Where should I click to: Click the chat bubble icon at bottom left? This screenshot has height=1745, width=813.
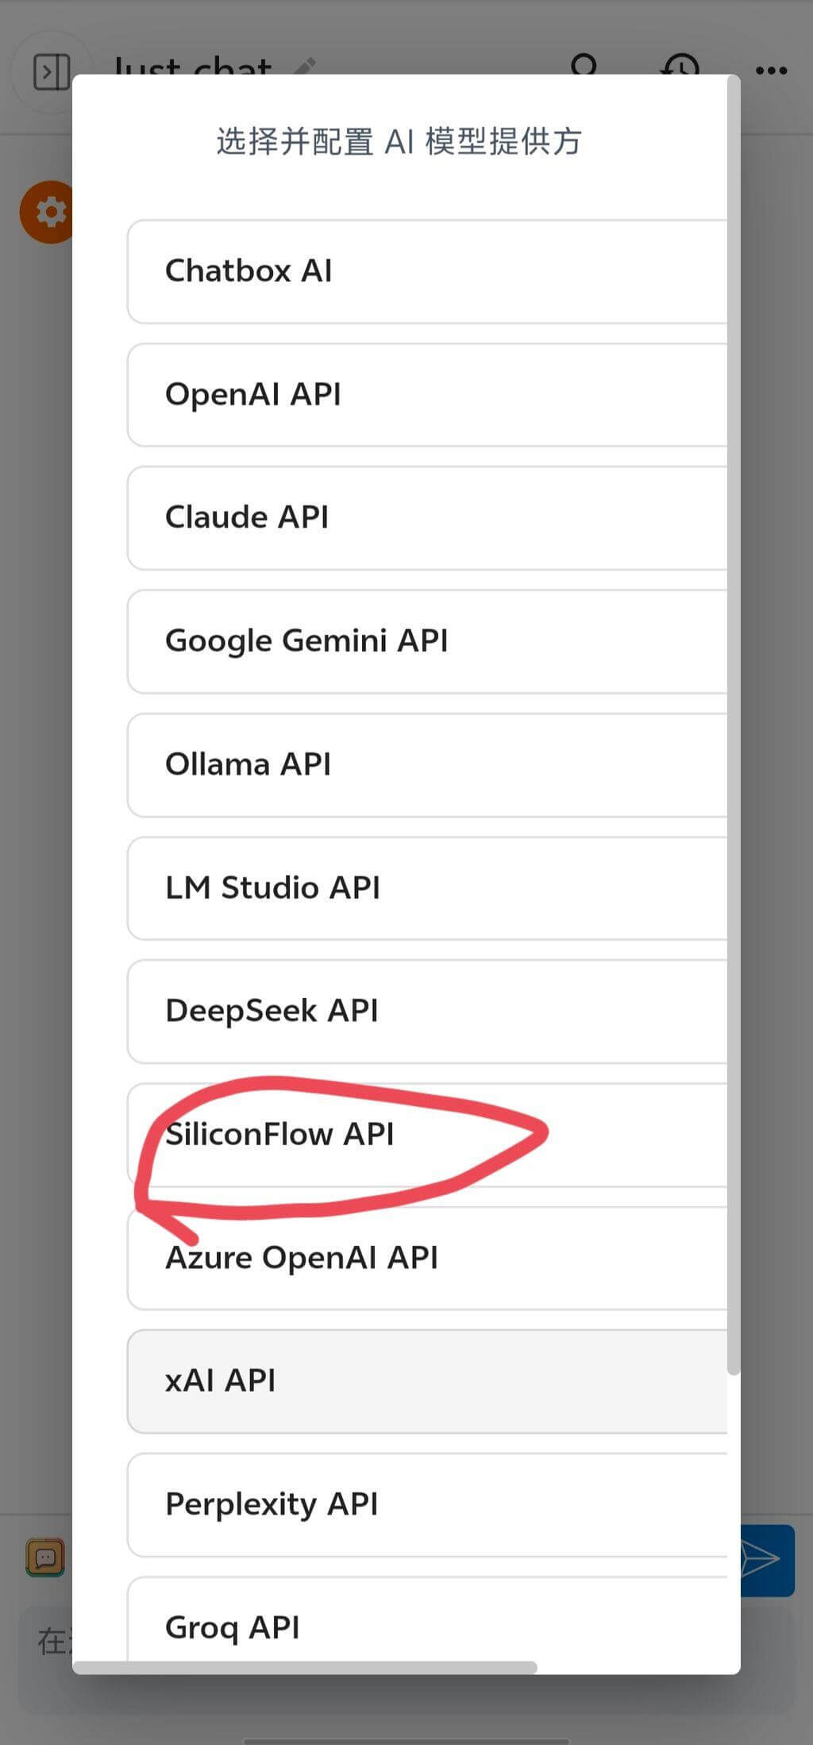click(45, 1557)
